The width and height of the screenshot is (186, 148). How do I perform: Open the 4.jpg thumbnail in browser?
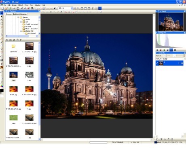click(x=29, y=75)
